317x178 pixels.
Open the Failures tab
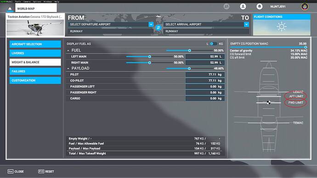tap(35, 71)
